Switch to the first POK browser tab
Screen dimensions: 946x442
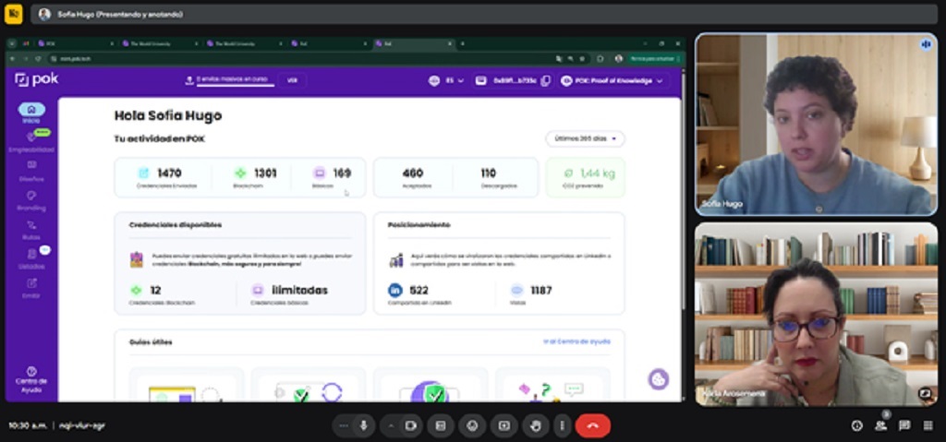74,44
